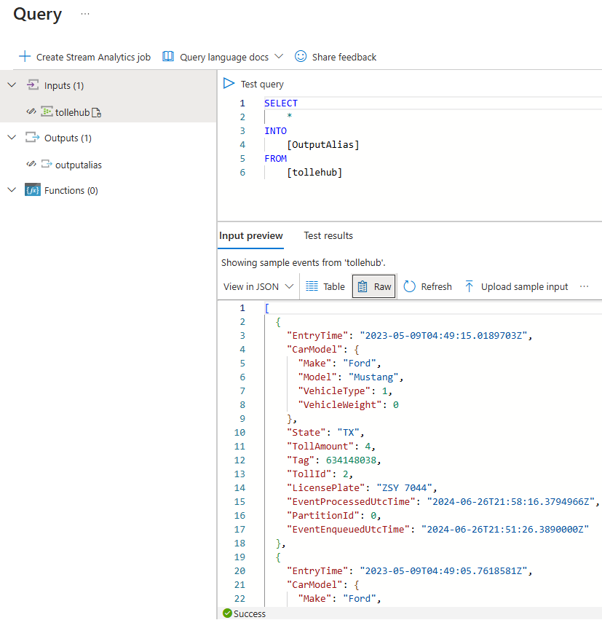Select the outputalias output item
The width and height of the screenshot is (602, 620).
point(78,165)
